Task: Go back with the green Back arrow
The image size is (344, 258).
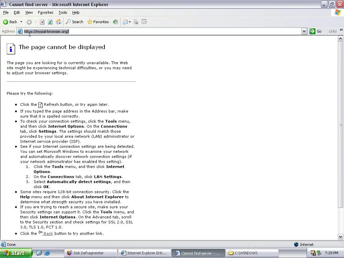Action: point(10,22)
